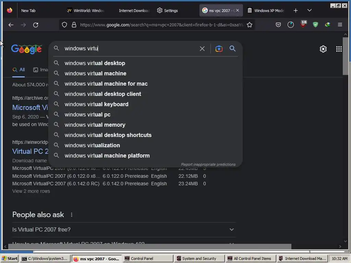
Task: Click the circular timer extension icon
Action: point(291,25)
